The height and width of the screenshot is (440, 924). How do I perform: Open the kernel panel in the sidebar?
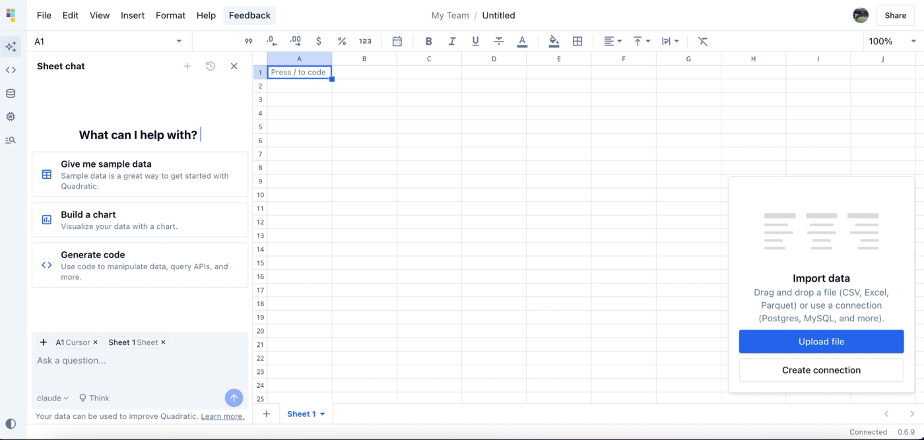coord(11,117)
